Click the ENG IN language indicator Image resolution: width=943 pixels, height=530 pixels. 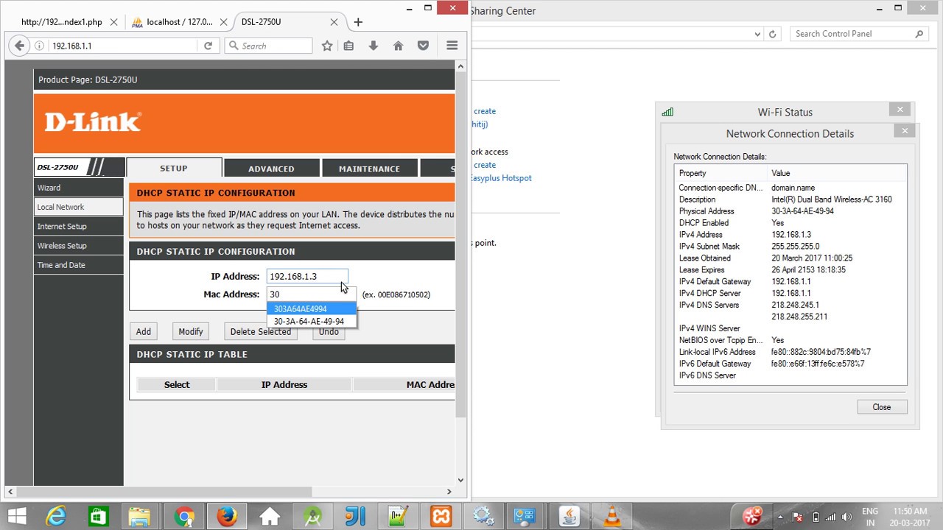pos(870,517)
